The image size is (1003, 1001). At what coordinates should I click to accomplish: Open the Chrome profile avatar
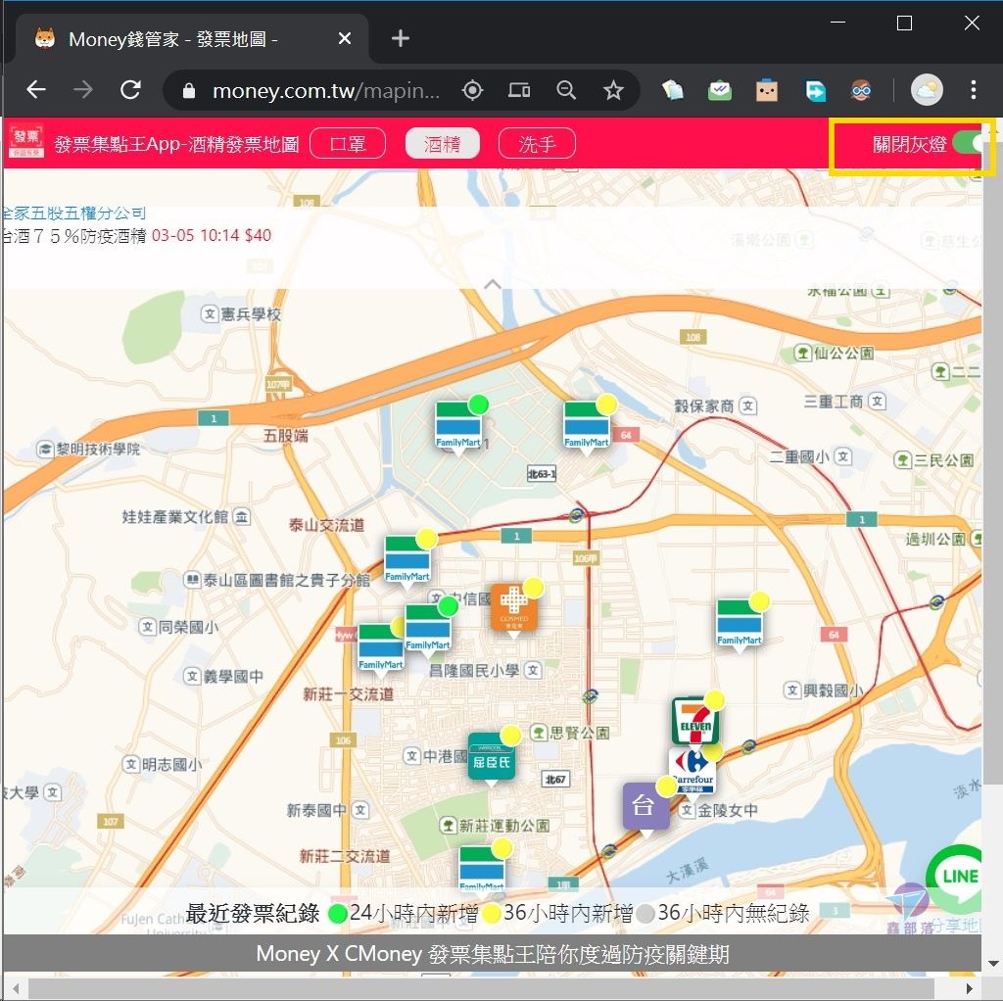[927, 90]
